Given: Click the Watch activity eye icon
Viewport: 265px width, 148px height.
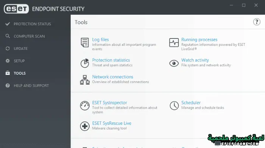Looking at the screenshot, I should pos(174,63).
